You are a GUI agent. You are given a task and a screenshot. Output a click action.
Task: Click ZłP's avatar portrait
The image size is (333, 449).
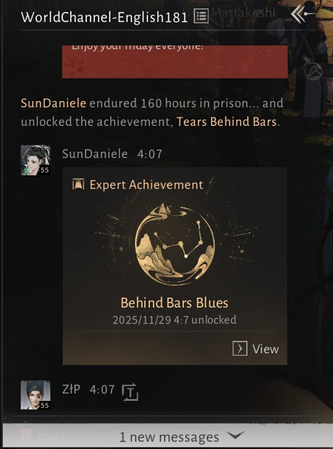tap(35, 395)
